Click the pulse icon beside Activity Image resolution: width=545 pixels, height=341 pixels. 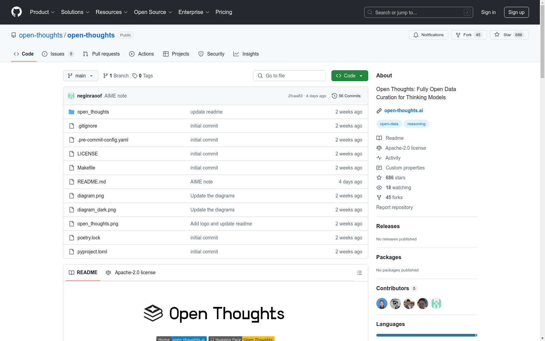point(379,158)
